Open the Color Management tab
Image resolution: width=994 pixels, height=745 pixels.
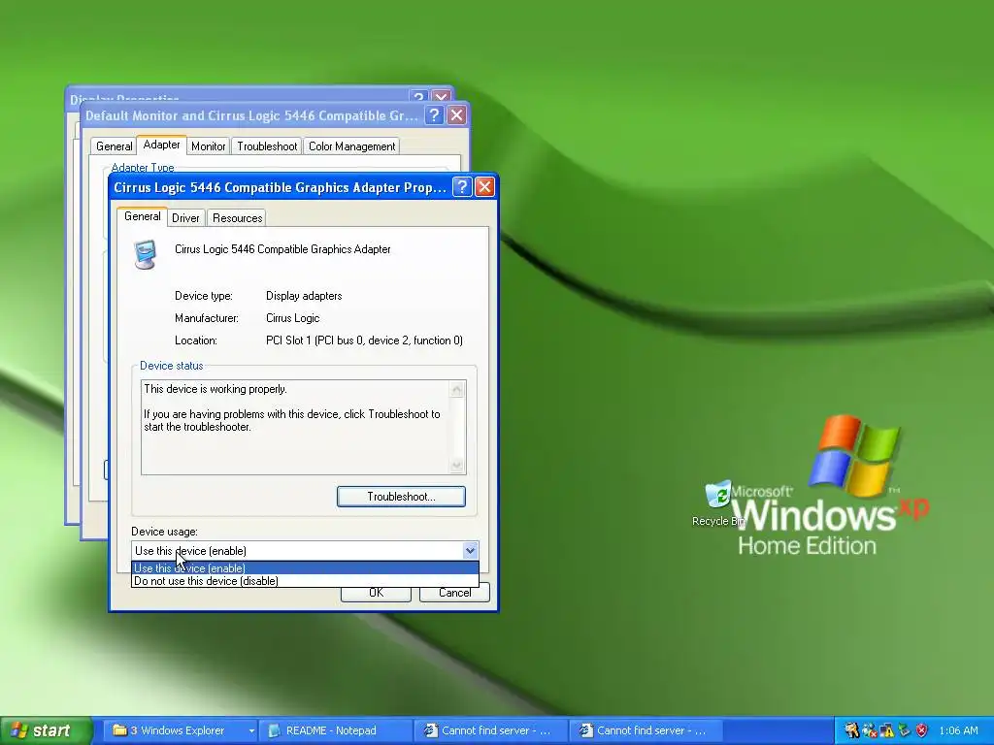351,146
